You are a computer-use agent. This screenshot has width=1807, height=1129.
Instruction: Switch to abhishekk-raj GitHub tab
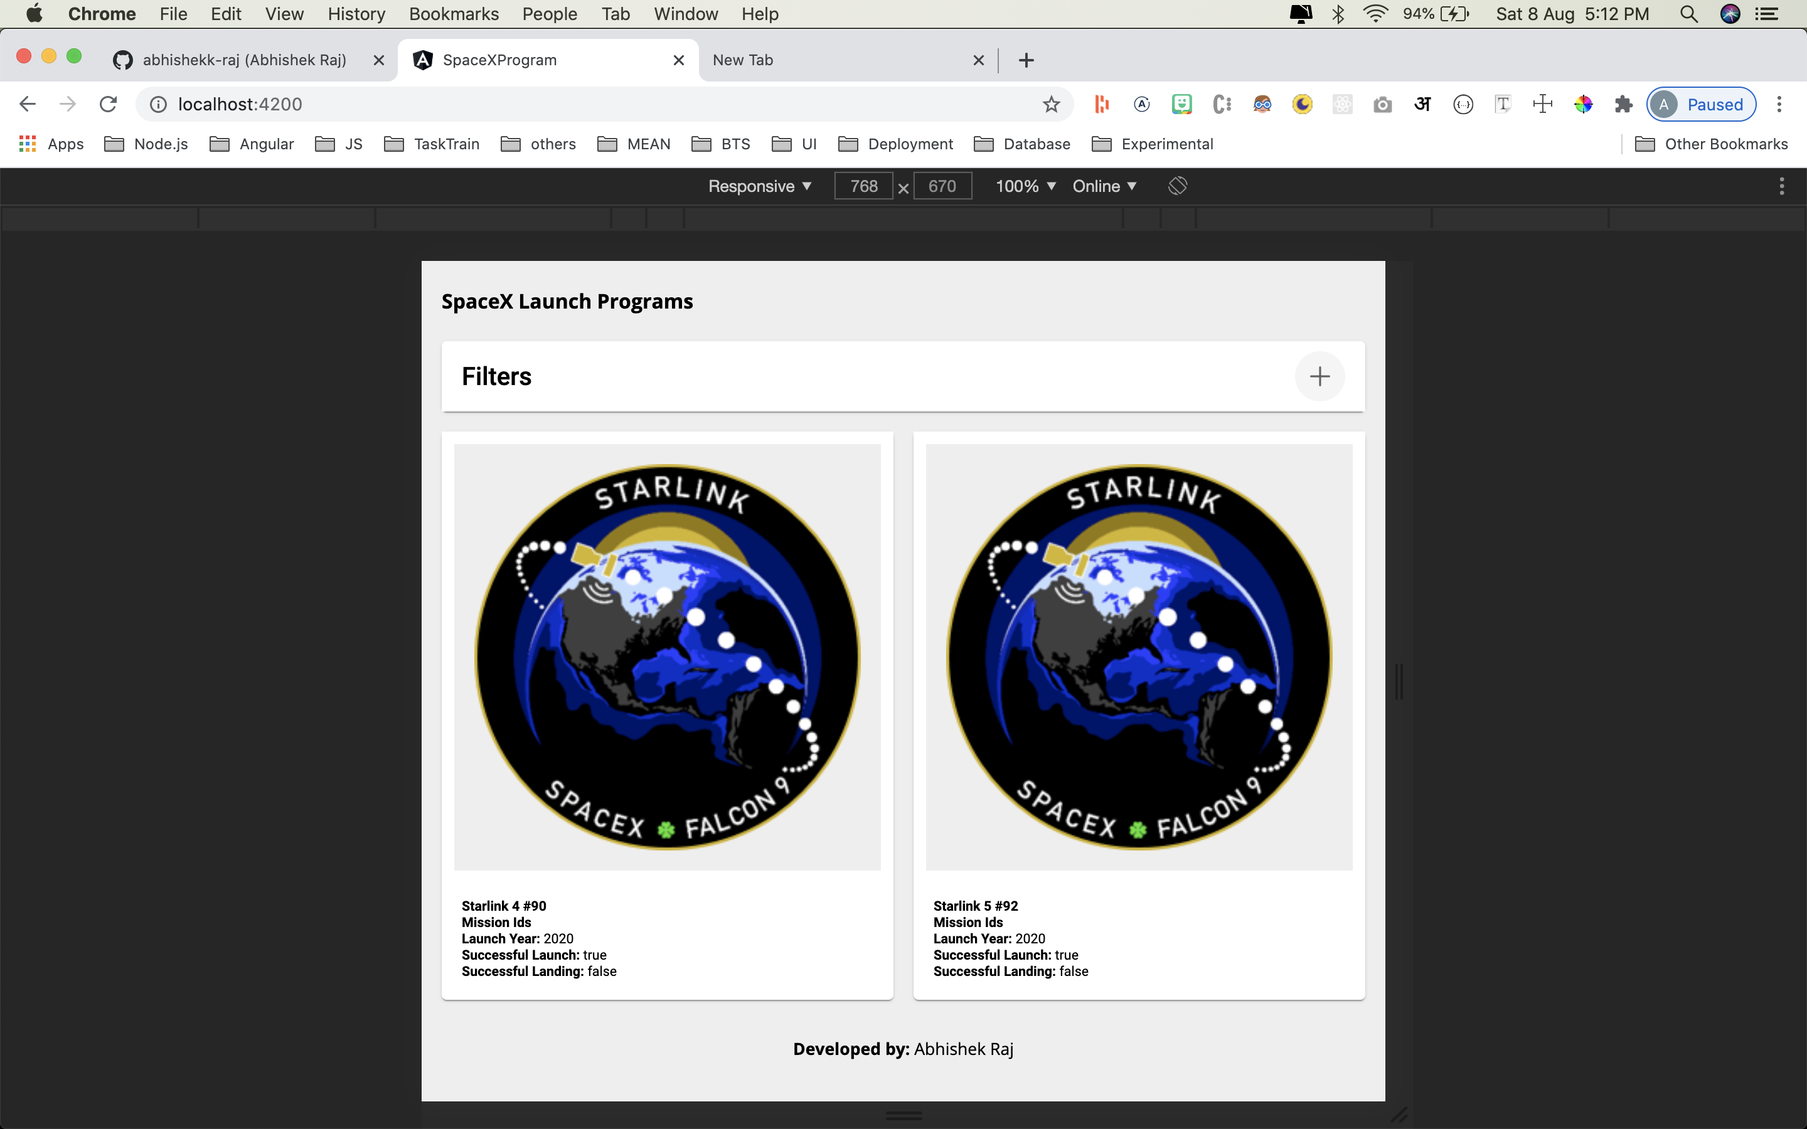tap(244, 60)
